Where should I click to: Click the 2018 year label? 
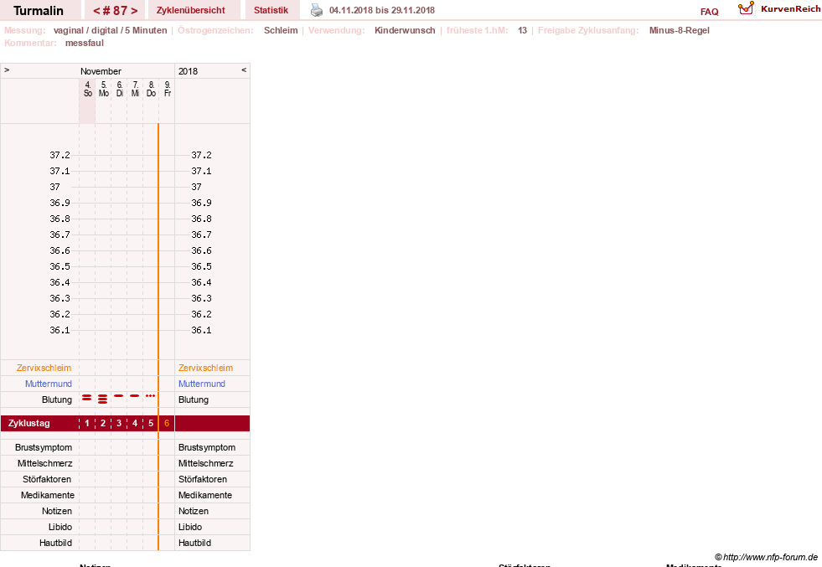tap(188, 71)
